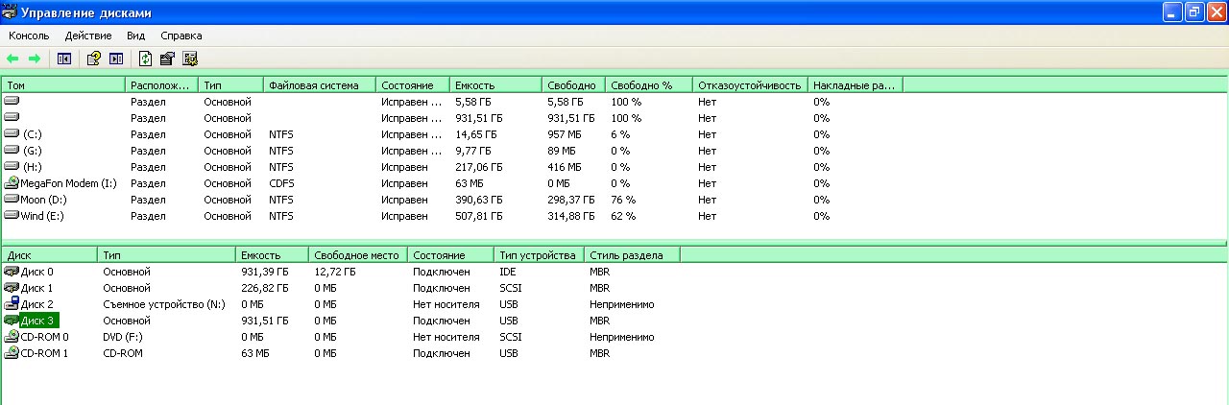Open the Вид menu
This screenshot has width=1229, height=405.
pyautogui.click(x=135, y=36)
